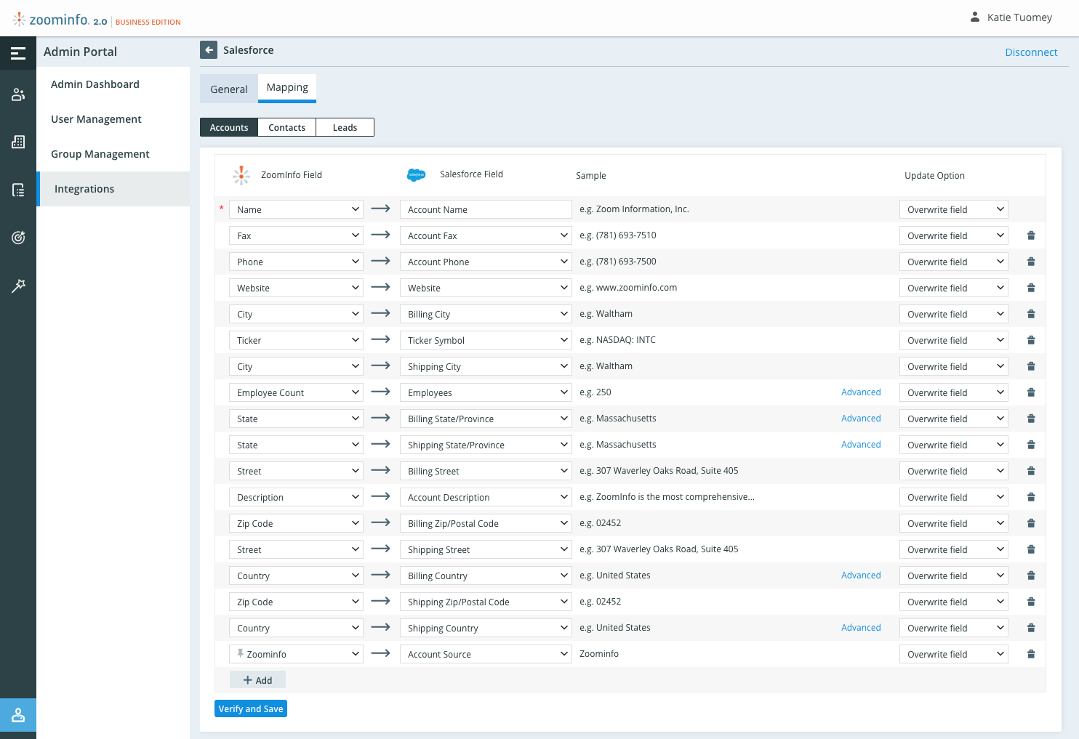Open the Shipping Country Salesforce field dropdown
The width and height of the screenshot is (1079, 739).
click(x=486, y=628)
